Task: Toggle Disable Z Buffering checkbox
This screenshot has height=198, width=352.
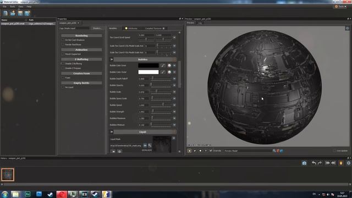Action: point(63,64)
